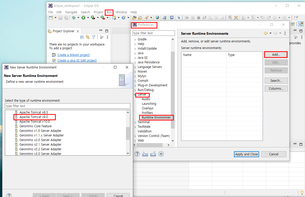The image size is (305, 197).
Task: Click the back arrow in Preferences page header
Action: point(266,33)
